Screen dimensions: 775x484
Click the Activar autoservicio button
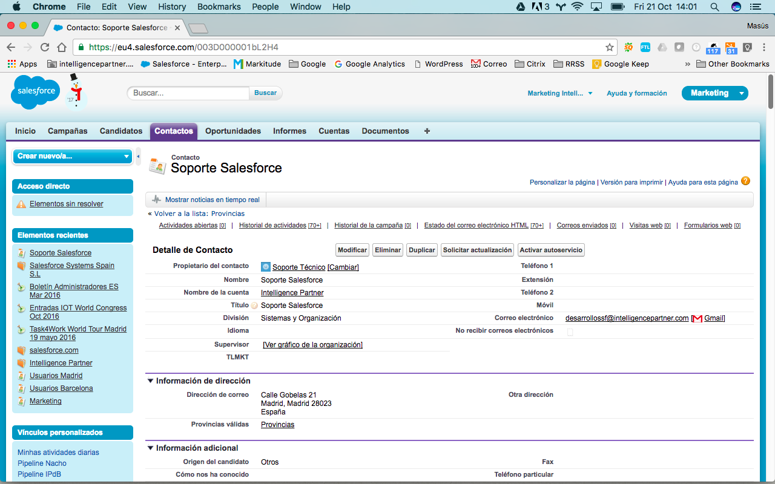tap(551, 250)
